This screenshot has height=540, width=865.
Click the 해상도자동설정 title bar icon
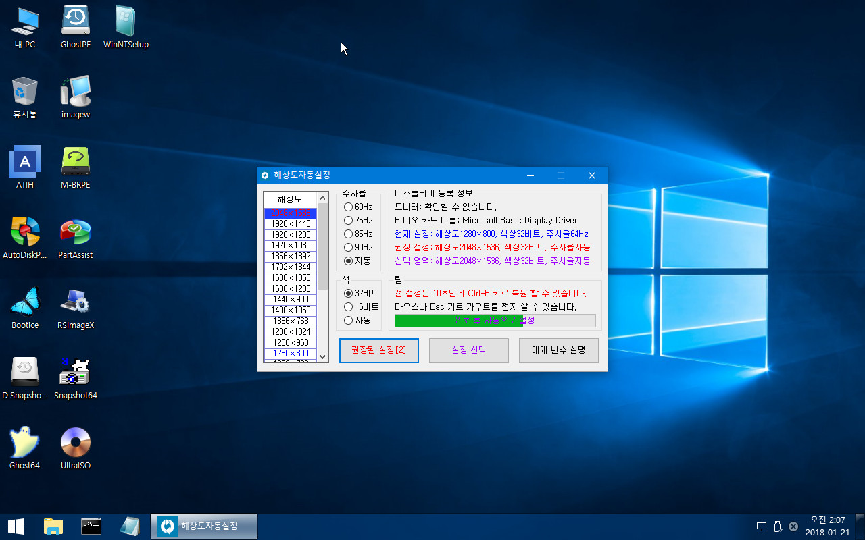click(x=265, y=175)
